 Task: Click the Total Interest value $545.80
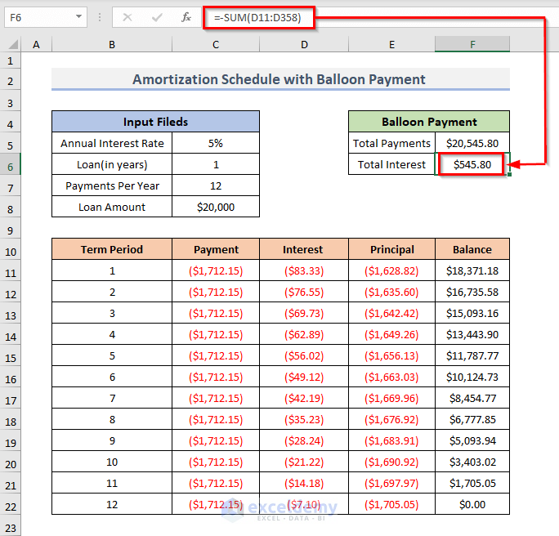(472, 165)
